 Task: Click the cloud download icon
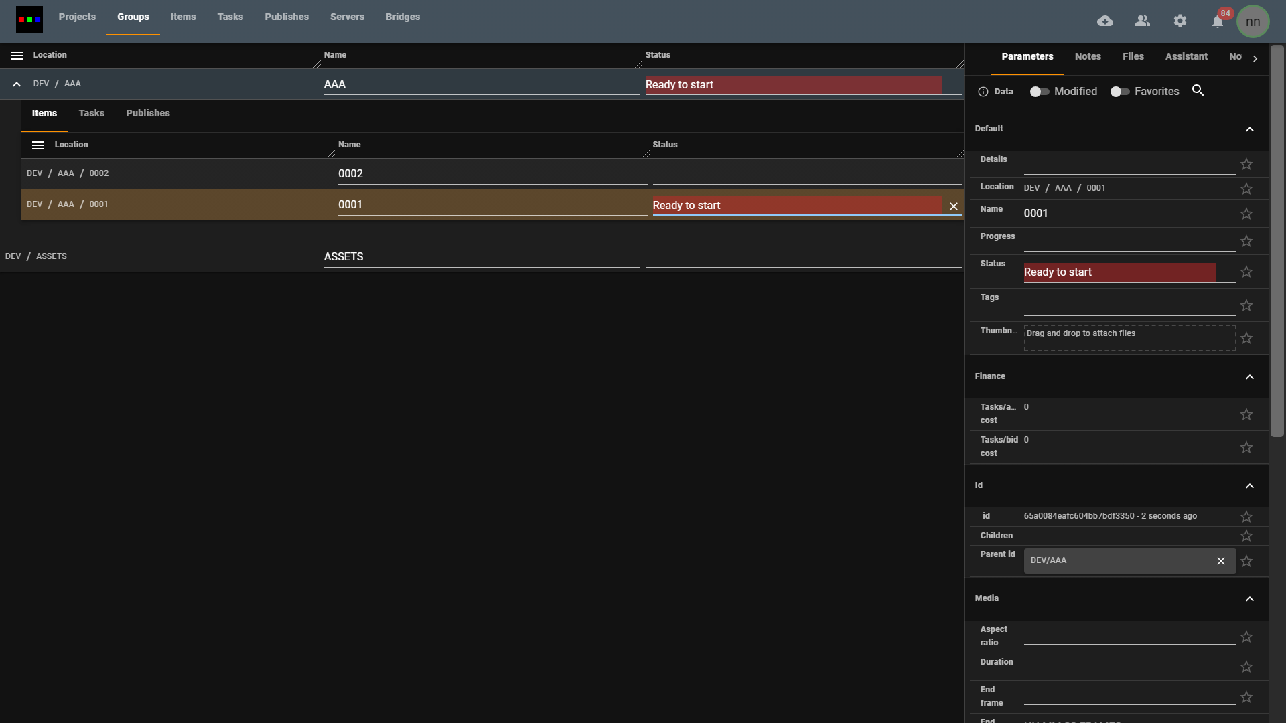pos(1105,21)
